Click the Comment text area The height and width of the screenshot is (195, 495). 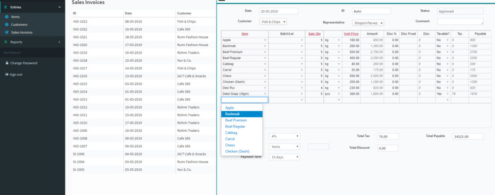coord(460,22)
